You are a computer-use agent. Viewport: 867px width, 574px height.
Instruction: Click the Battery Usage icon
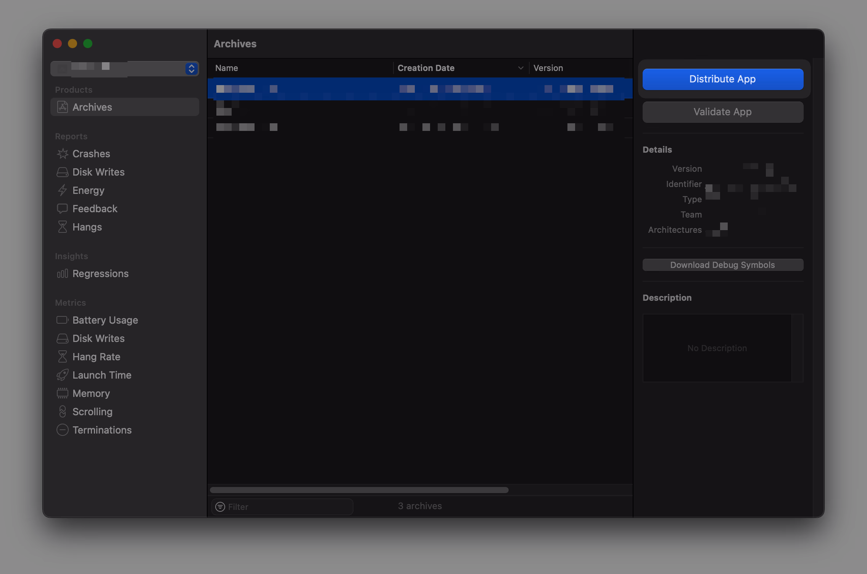click(62, 320)
